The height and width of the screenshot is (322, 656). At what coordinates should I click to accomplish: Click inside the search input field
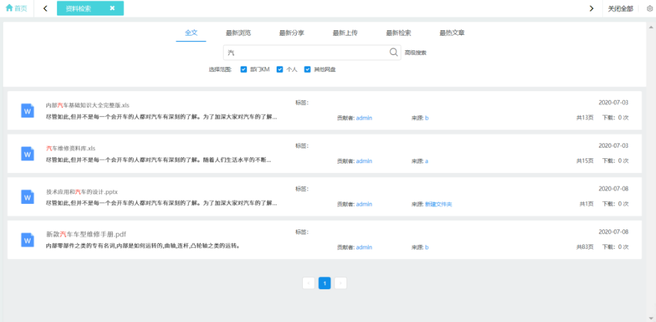click(x=306, y=52)
